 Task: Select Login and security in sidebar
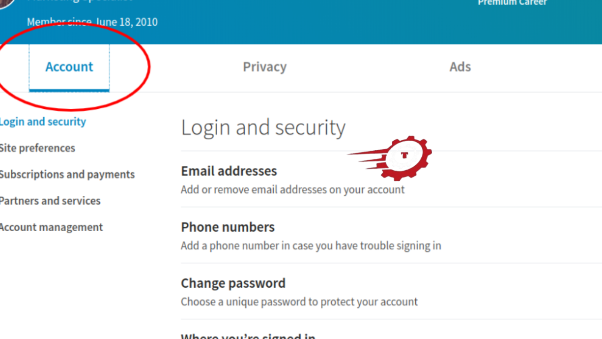coord(43,121)
